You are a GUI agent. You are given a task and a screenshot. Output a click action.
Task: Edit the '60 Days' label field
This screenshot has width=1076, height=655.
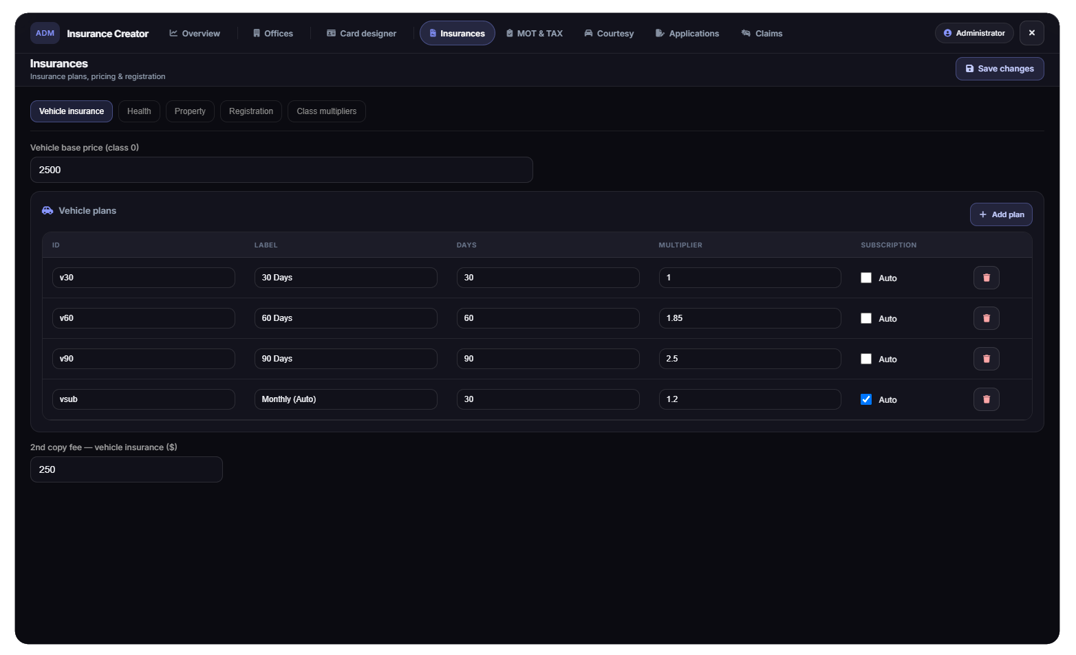[x=346, y=318]
